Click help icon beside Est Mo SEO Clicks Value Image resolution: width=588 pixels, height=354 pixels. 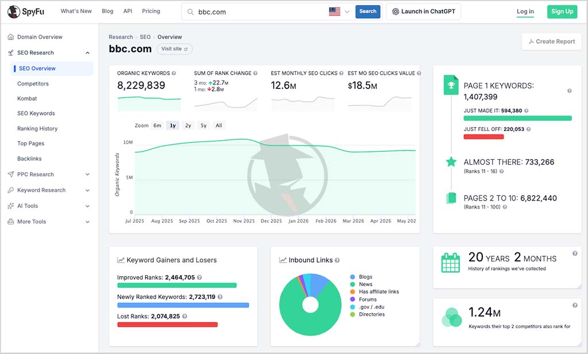[x=419, y=73]
